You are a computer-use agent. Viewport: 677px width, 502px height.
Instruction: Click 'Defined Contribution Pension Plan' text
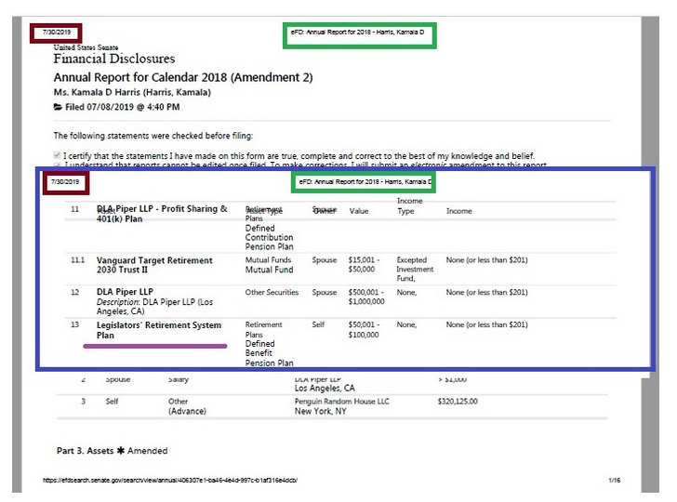(269, 237)
